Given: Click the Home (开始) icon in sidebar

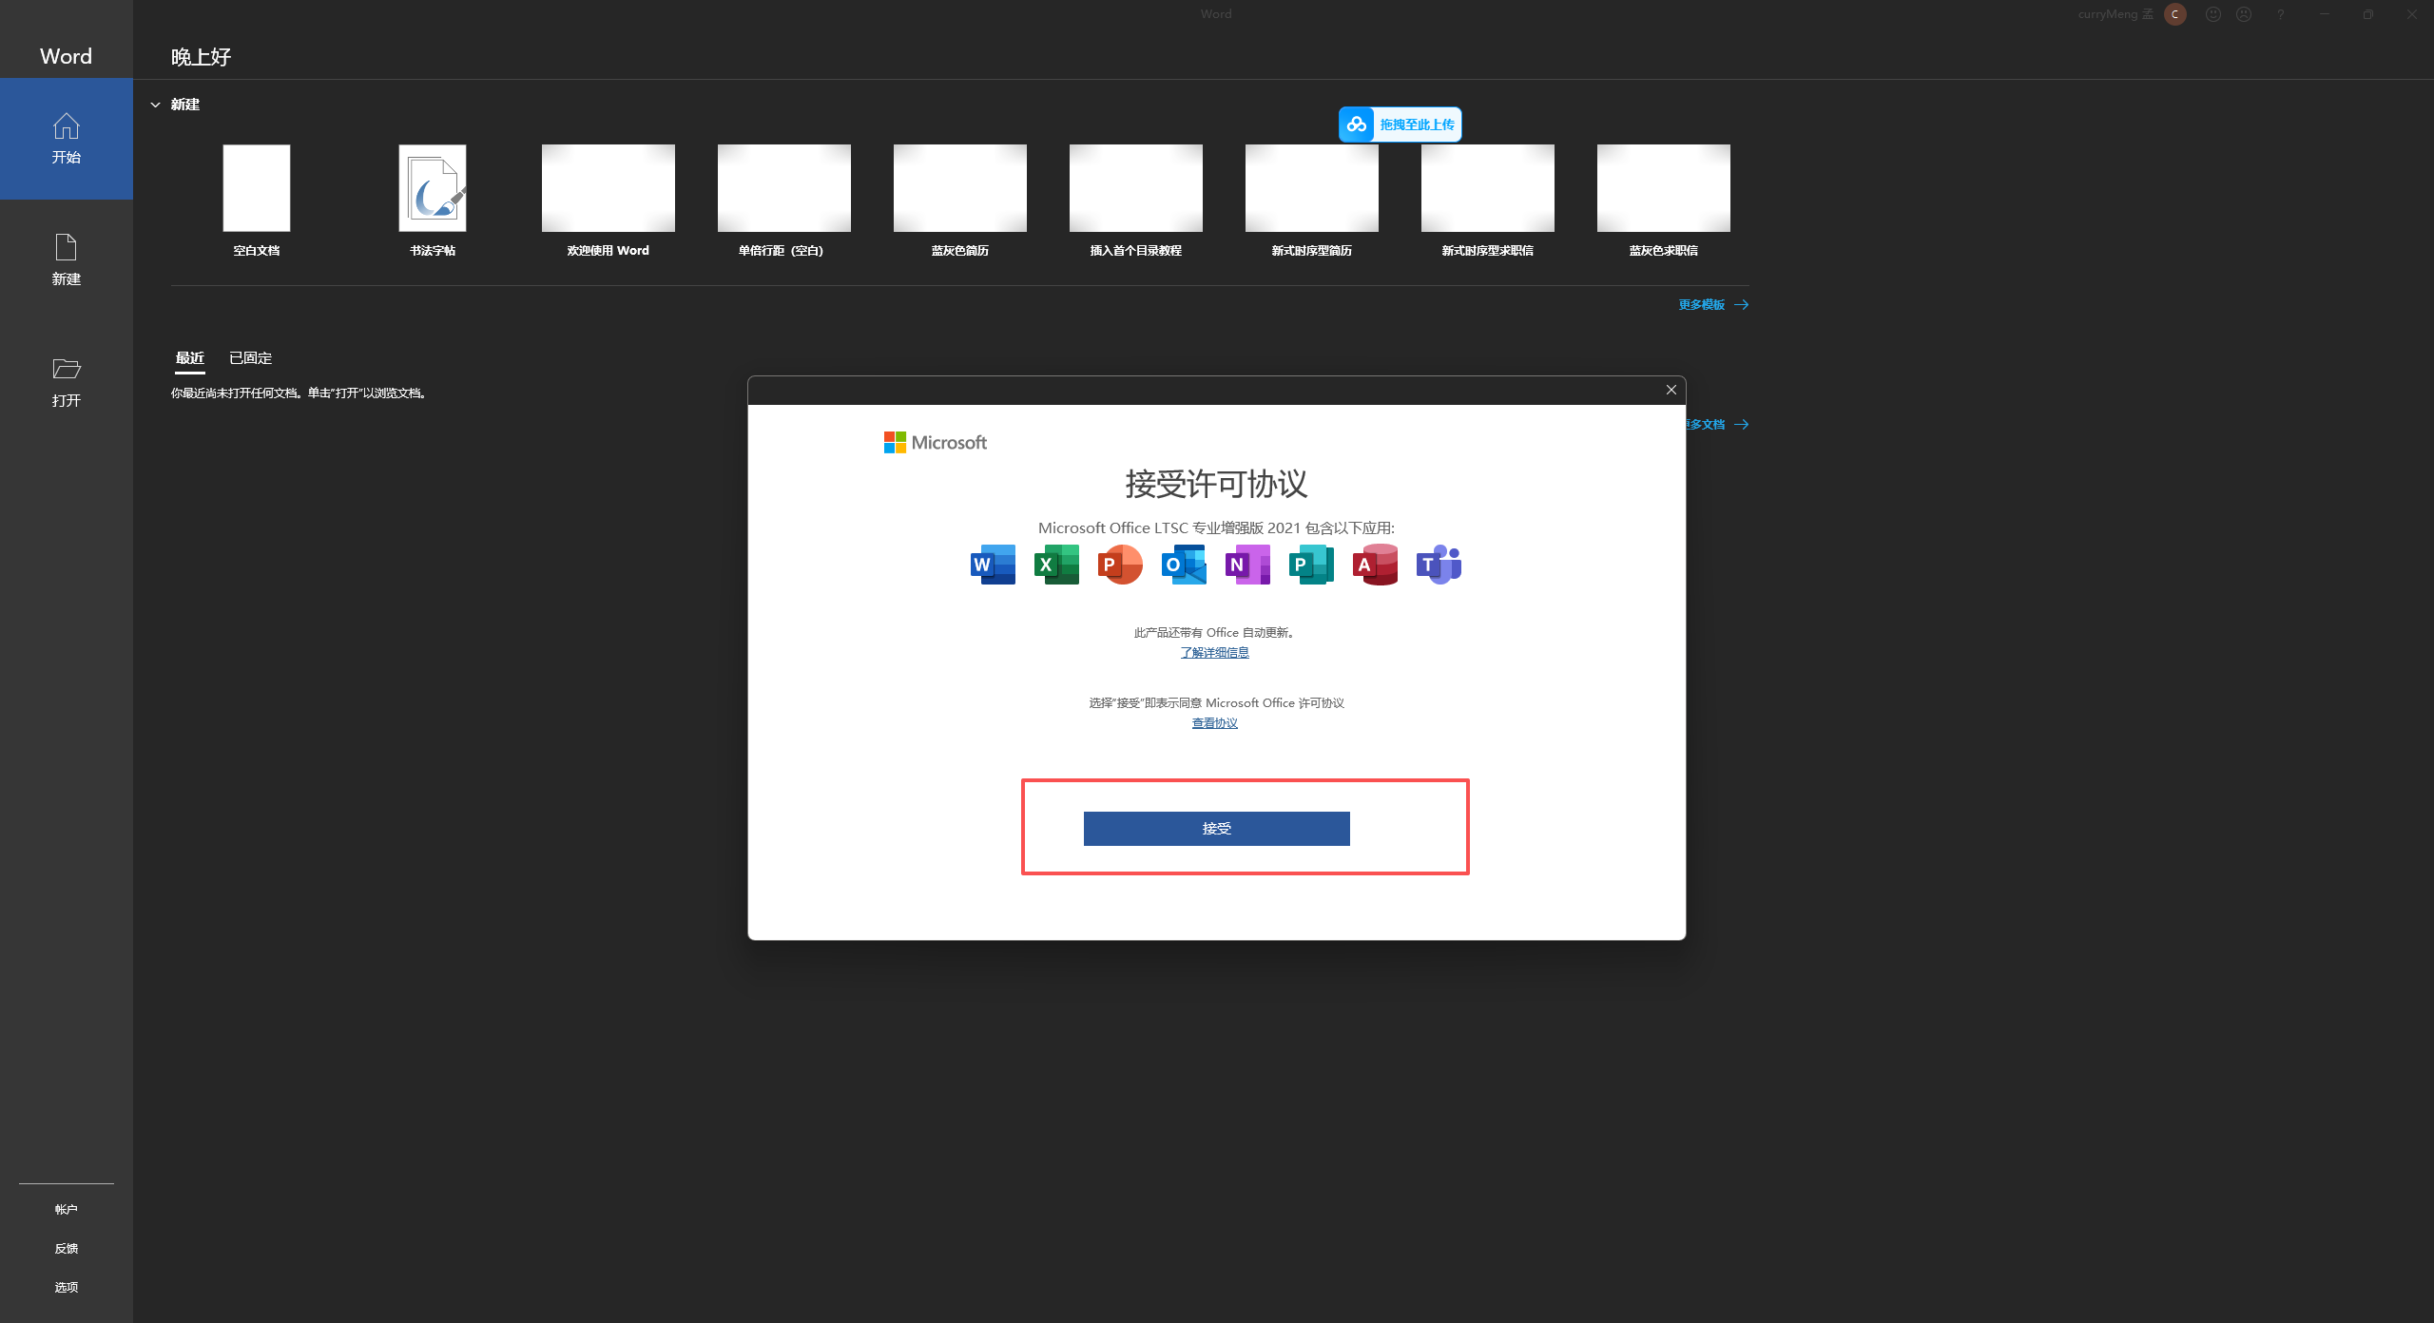Looking at the screenshot, I should pos(66,126).
